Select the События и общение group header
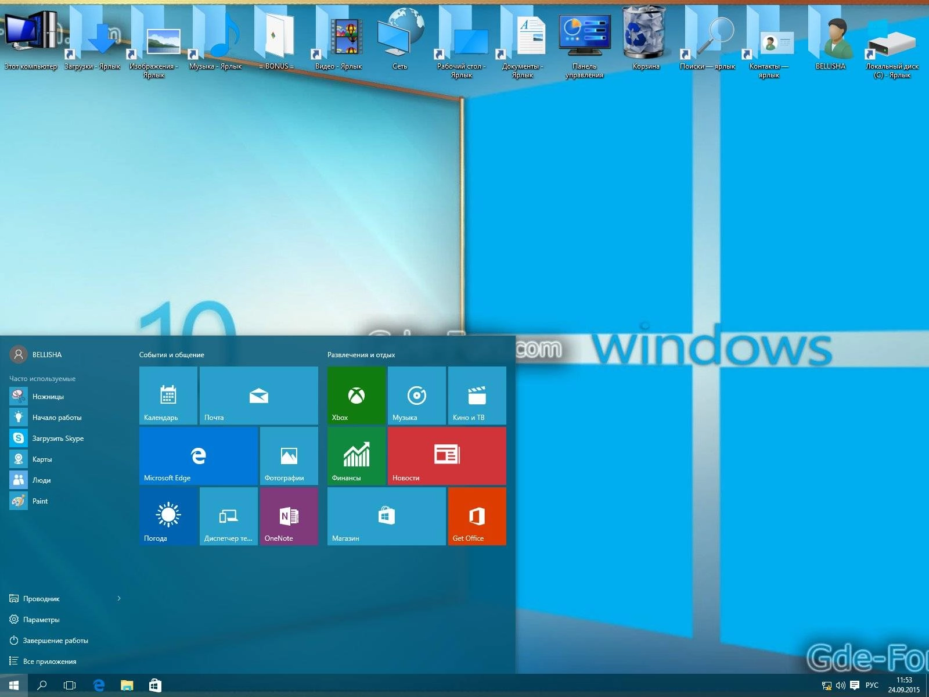 172,355
